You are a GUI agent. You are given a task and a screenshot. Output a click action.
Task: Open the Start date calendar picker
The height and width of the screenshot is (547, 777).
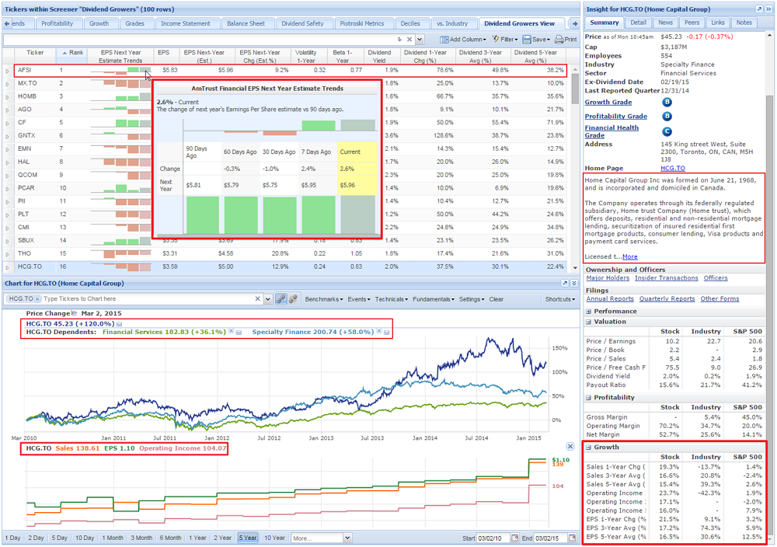(x=515, y=538)
